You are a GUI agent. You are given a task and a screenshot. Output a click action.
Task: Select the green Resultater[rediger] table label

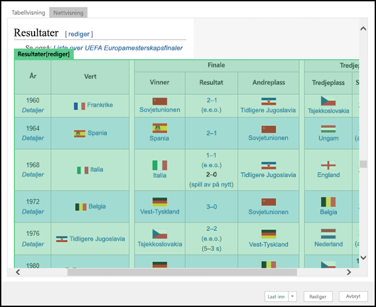[44, 54]
